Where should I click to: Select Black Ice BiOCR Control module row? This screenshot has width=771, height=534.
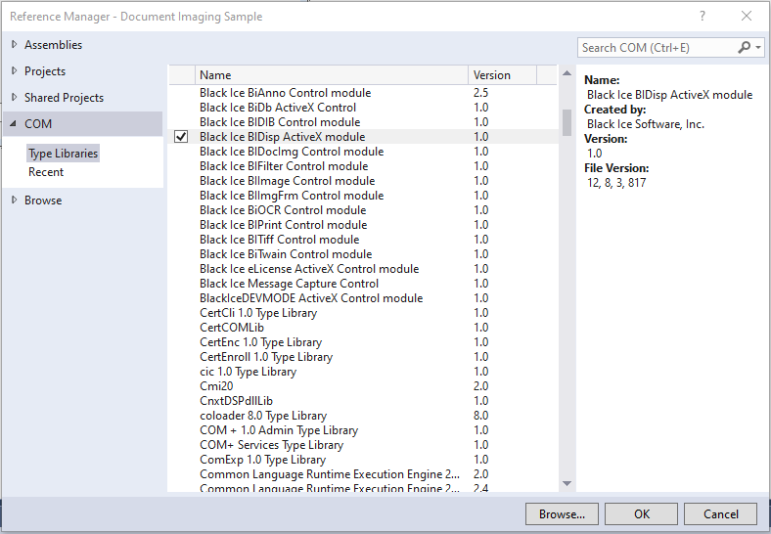283,210
